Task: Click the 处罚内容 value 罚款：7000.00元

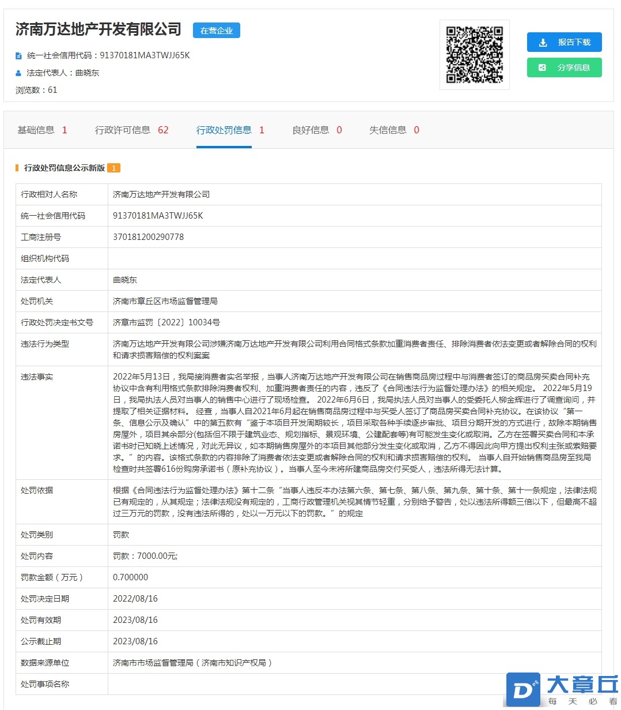Action: click(145, 556)
